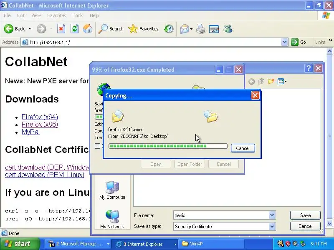Toggle the checkbox in download dialog
334x250 pixels.
click(x=97, y=146)
